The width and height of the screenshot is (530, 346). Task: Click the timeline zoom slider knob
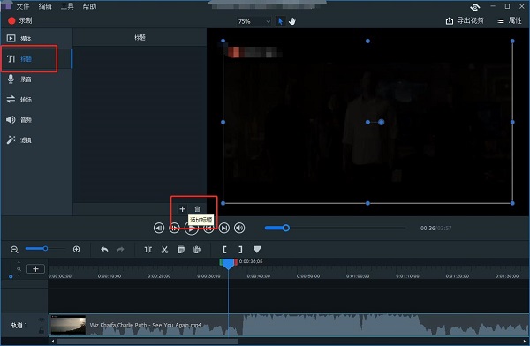(45, 249)
